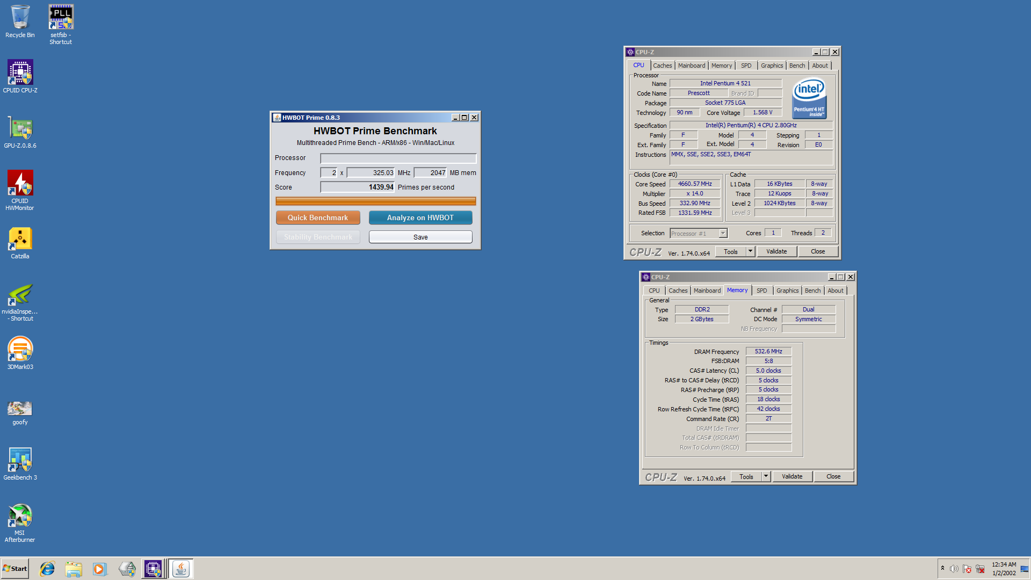
Task: Click Validate in upper CPU-Z window
Action: pyautogui.click(x=776, y=251)
